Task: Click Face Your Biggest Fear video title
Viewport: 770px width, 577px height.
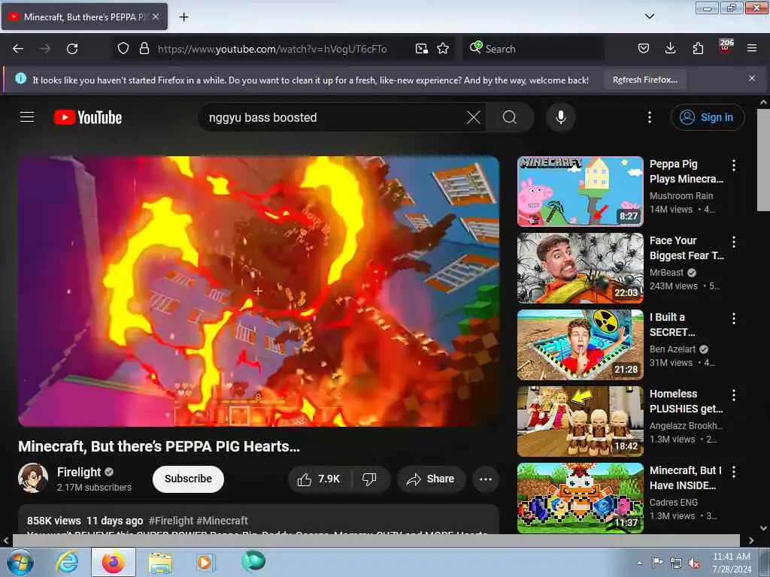Action: coord(687,248)
